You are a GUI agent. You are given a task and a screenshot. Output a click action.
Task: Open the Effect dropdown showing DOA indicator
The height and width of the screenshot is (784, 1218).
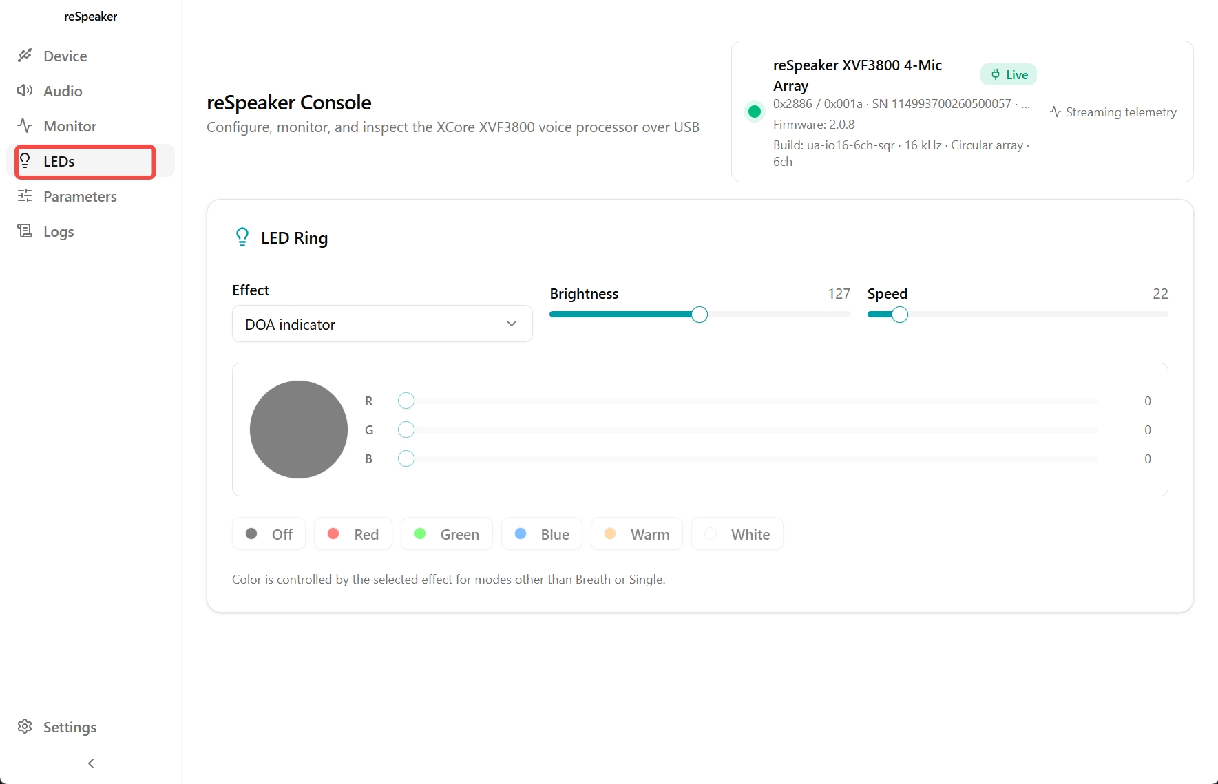[382, 324]
